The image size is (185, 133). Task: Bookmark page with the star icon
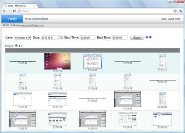click(175, 11)
